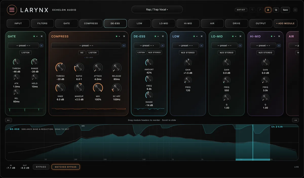Click the copy A to B icon
Viewport: 304px width, 178px height.
(276, 10)
